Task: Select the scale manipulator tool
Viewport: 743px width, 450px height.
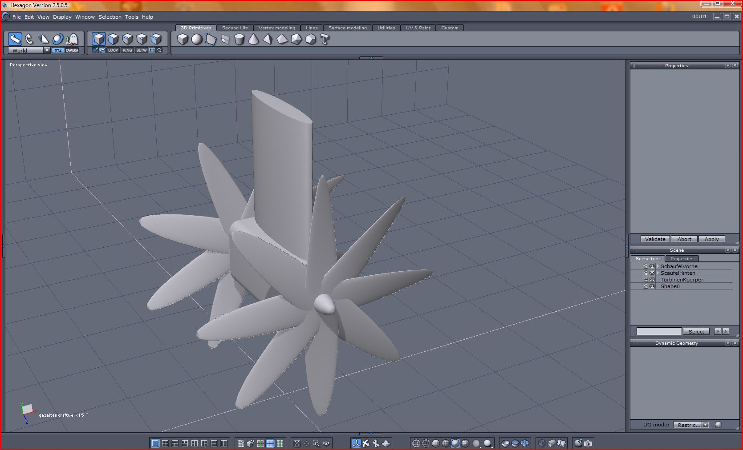Action: point(43,39)
